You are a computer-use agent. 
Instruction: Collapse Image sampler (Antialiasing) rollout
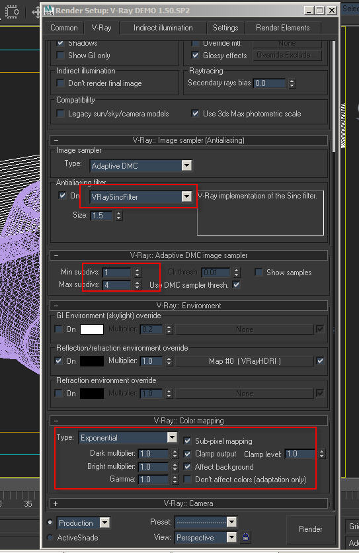click(189, 140)
